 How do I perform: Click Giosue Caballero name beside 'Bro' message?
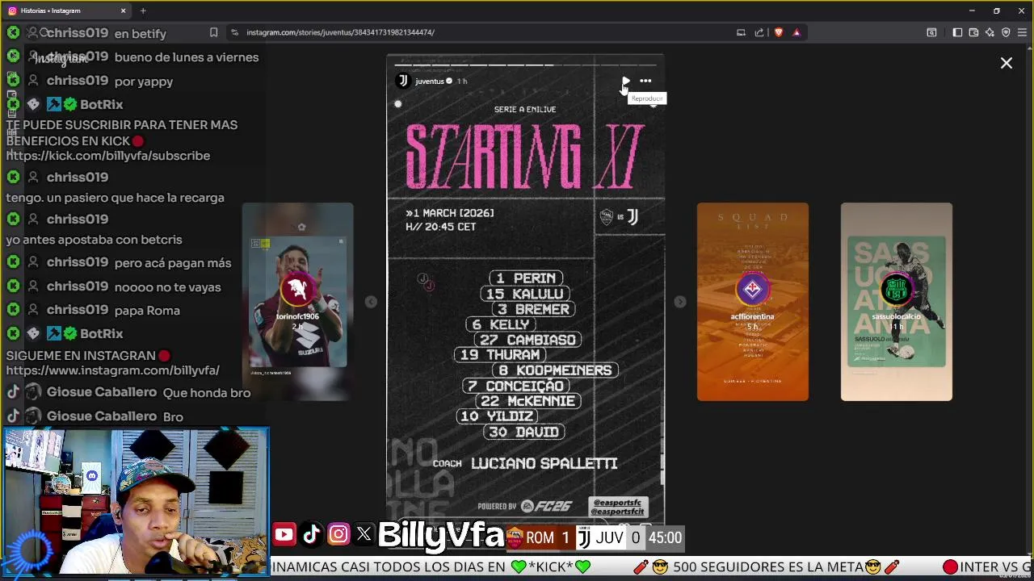(102, 416)
